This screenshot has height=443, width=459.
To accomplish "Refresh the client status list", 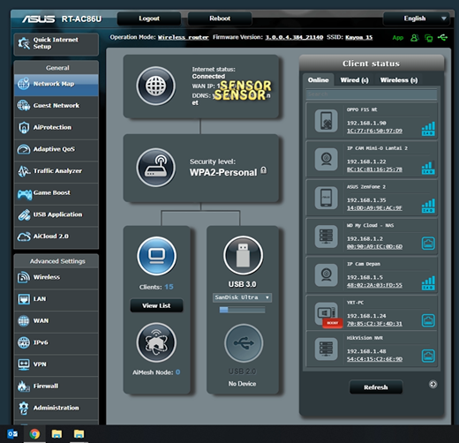I will coord(376,387).
